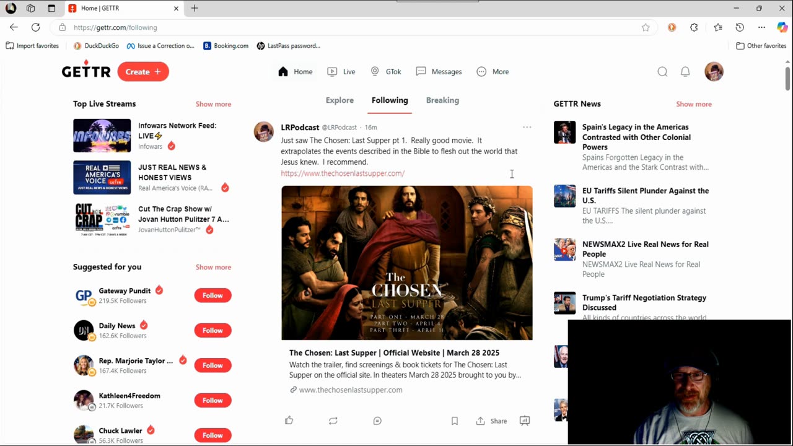793x446 pixels.
Task: Open Booking.com bookmark
Action: click(x=226, y=46)
